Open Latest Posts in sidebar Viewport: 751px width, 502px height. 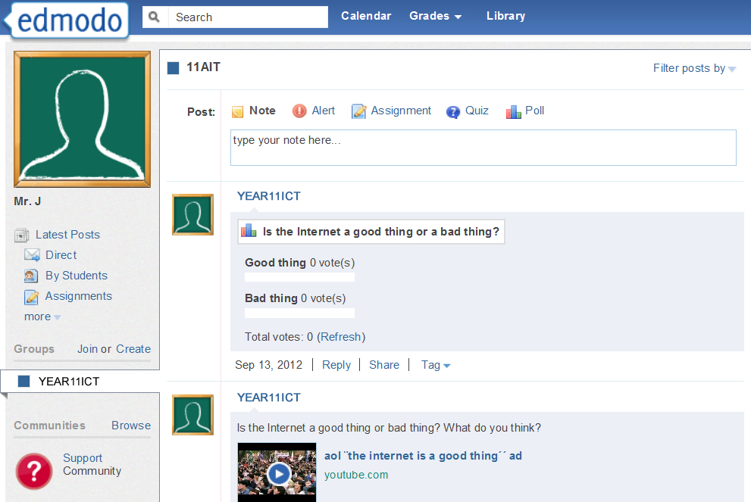coord(67,235)
